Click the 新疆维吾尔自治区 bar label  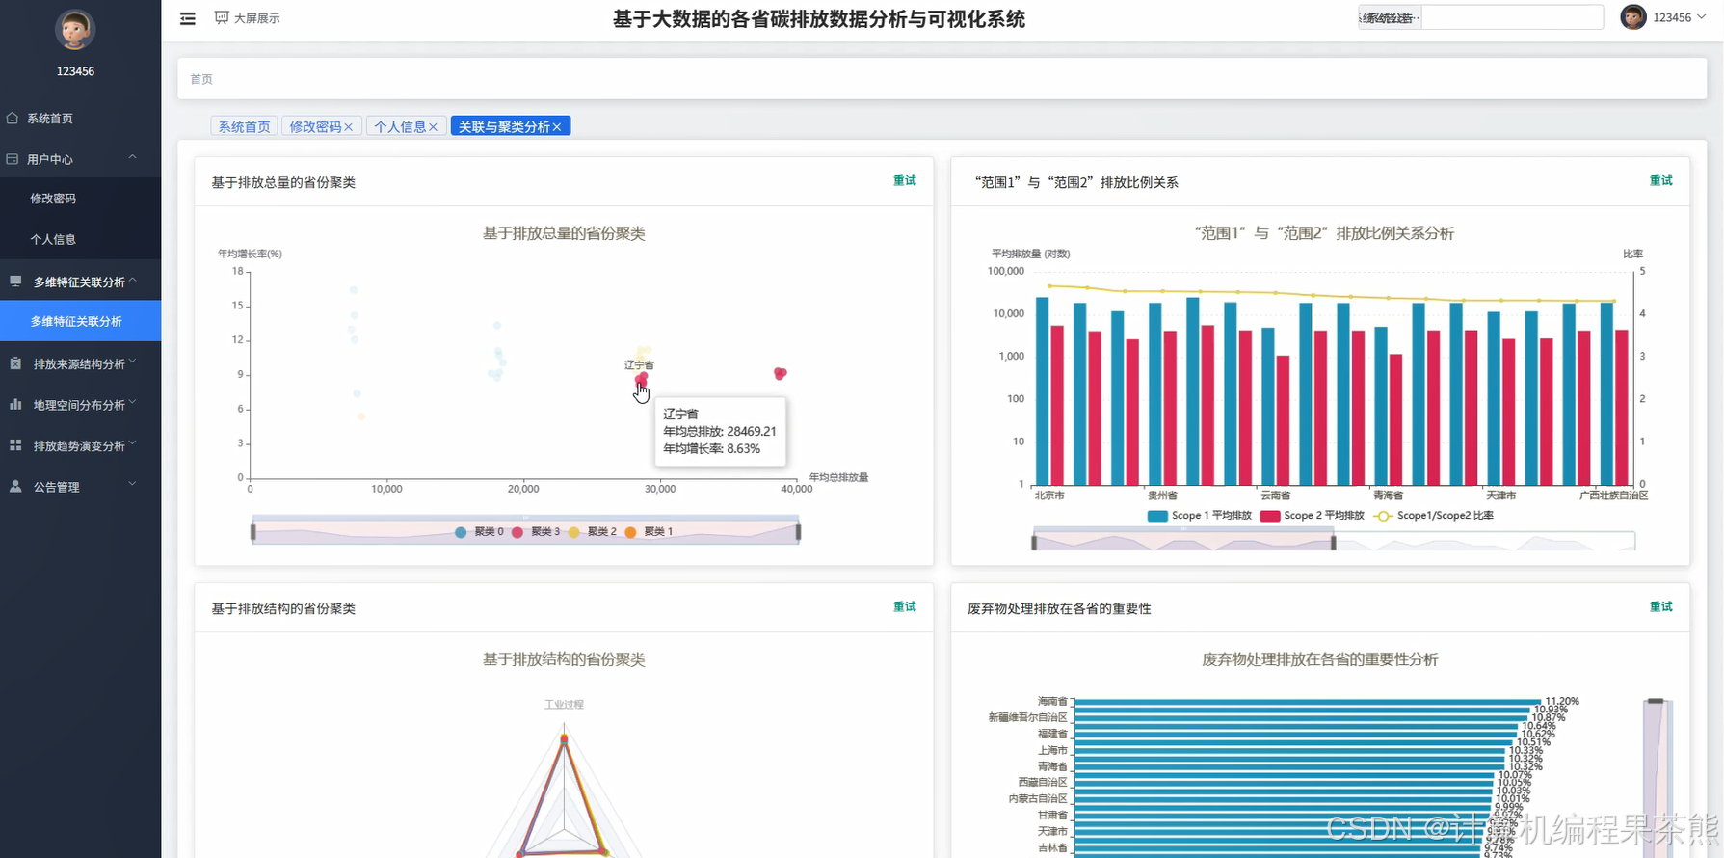(1028, 717)
